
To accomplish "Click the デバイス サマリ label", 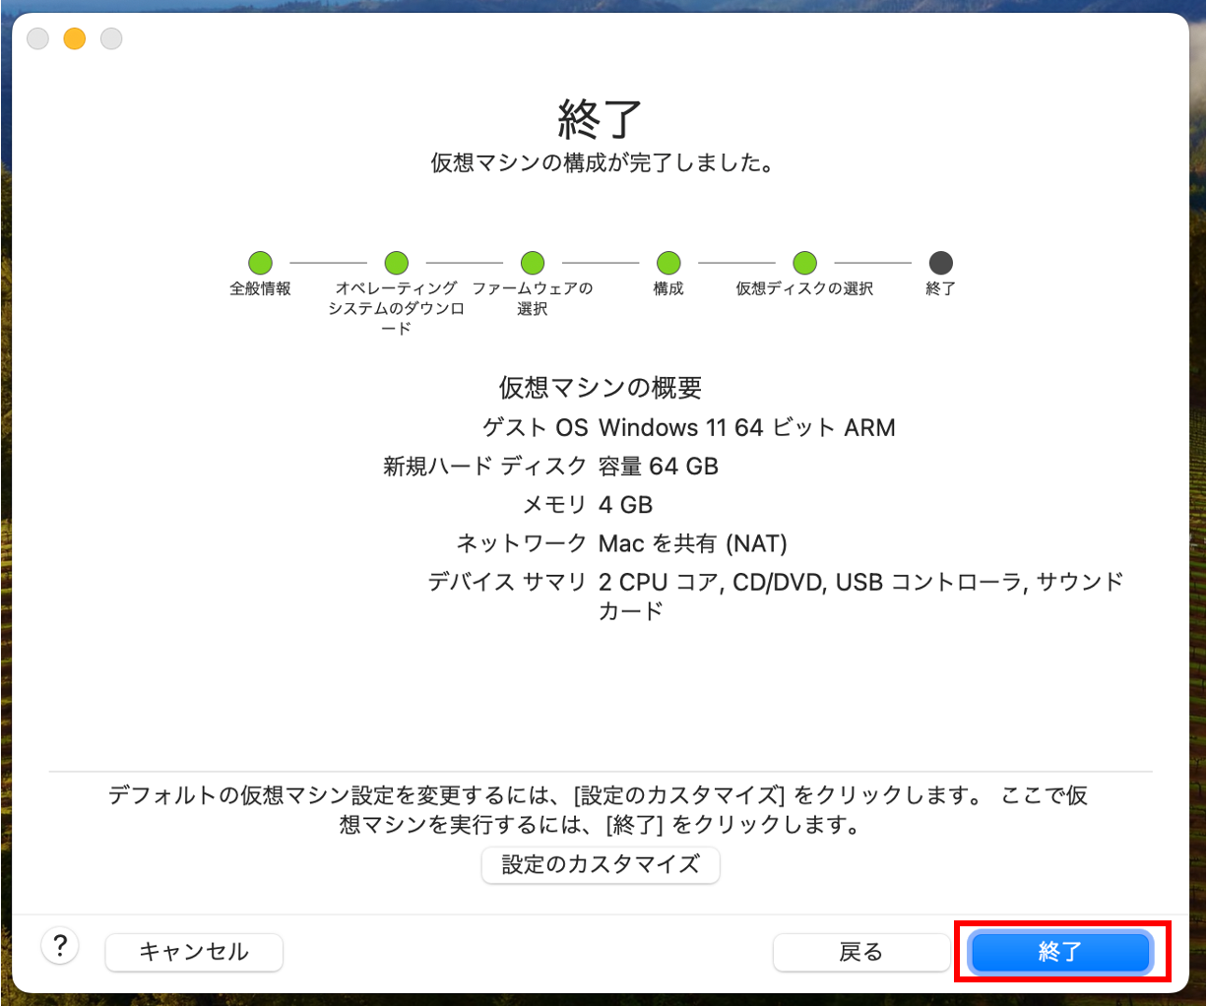I will tap(508, 582).
